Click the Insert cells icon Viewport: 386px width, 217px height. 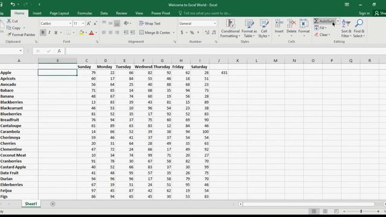pos(279,24)
